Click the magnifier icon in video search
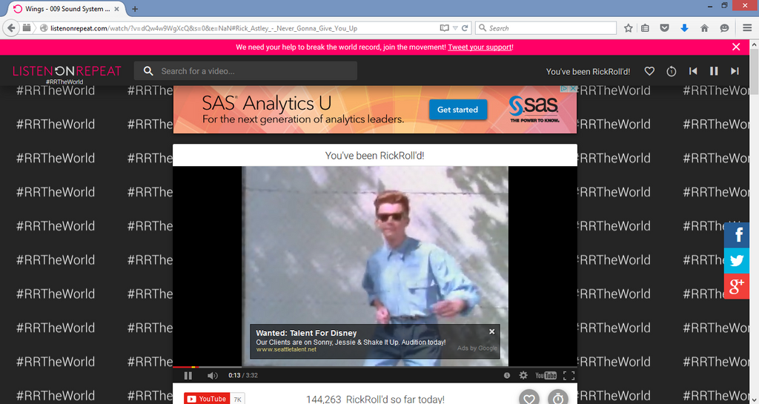The width and height of the screenshot is (759, 404). pos(148,71)
